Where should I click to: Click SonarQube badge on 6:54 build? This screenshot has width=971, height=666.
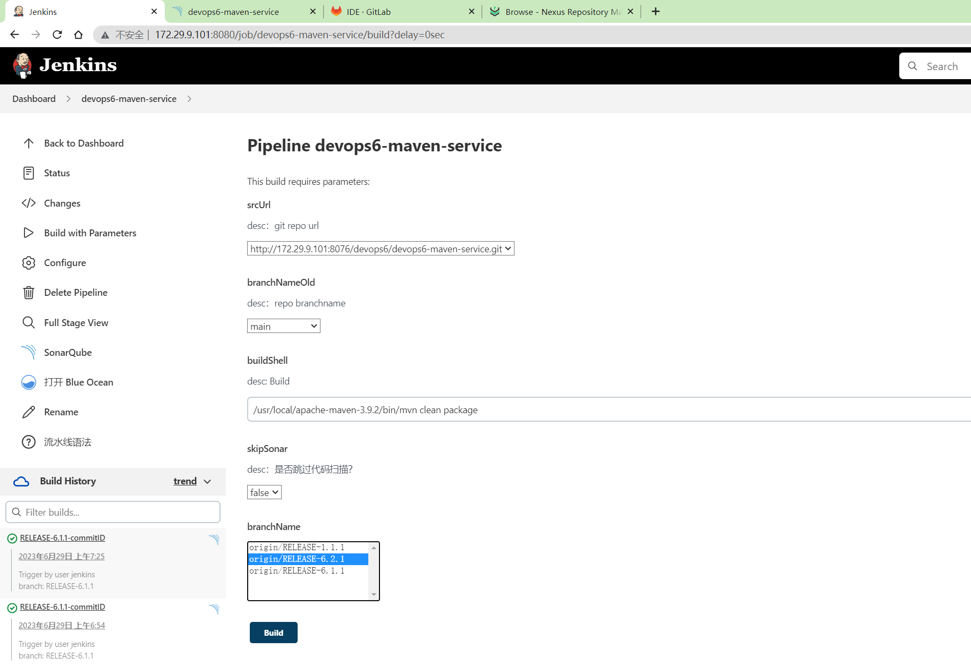pos(214,609)
